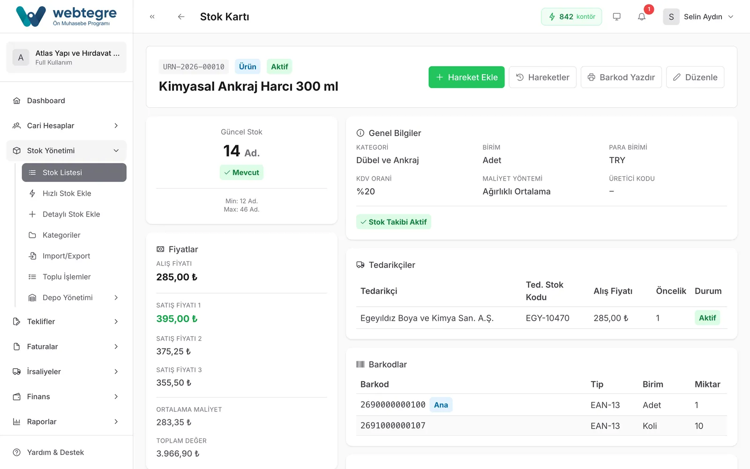Click supplier stock code EGY-10470
Image resolution: width=750 pixels, height=469 pixels.
547,318
